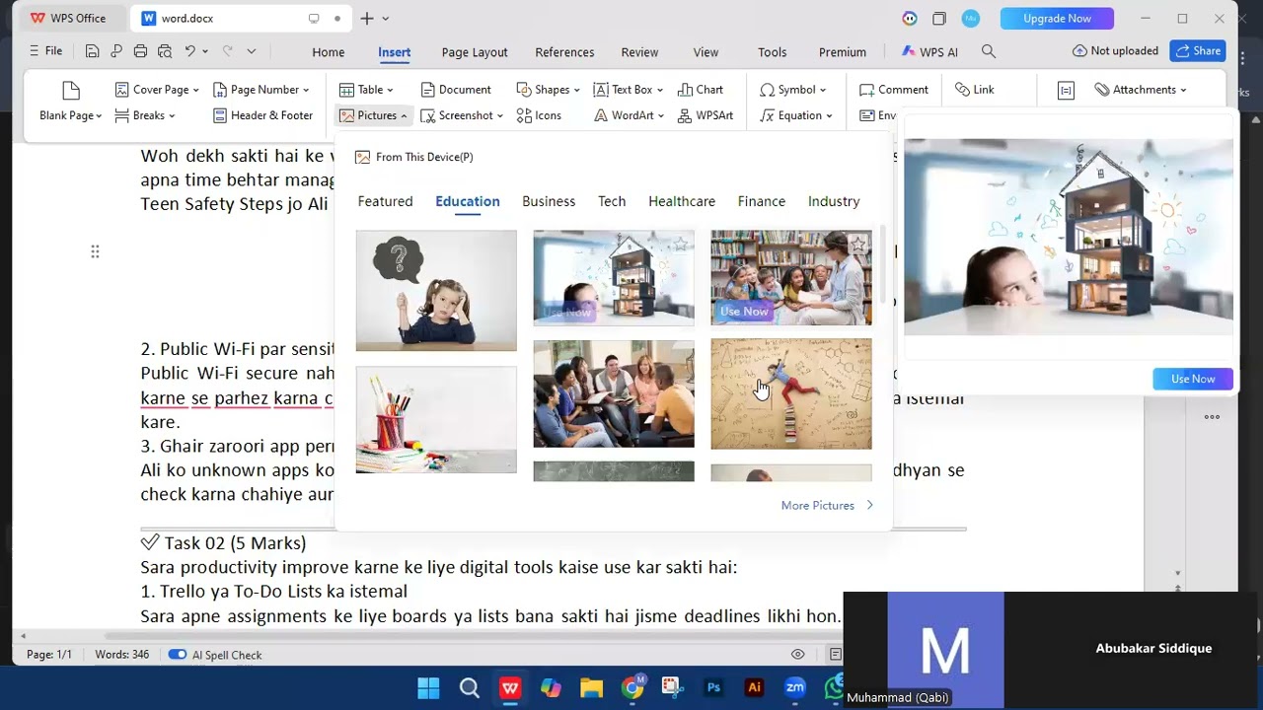
Task: Click the eye protection icon in status bar
Action: [x=798, y=655]
